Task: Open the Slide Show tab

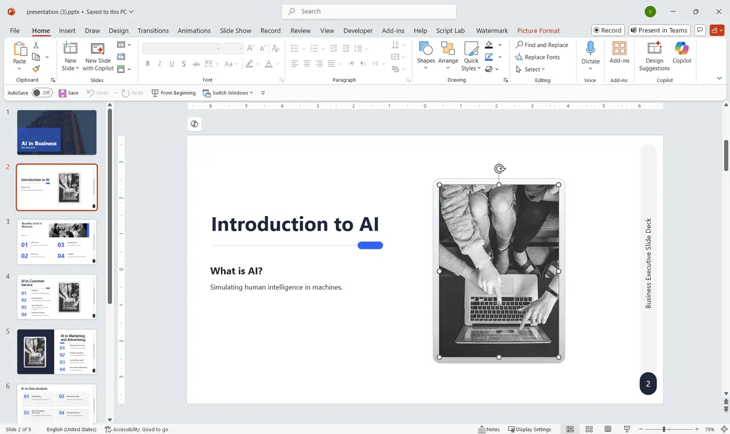Action: (235, 30)
